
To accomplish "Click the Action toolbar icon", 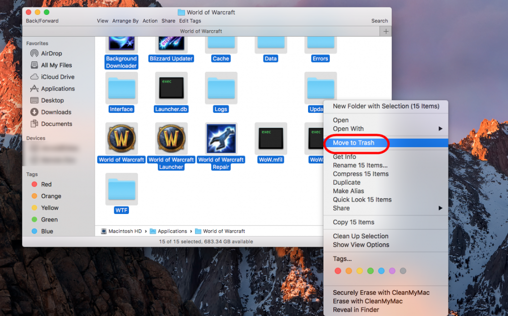I will pyautogui.click(x=150, y=21).
